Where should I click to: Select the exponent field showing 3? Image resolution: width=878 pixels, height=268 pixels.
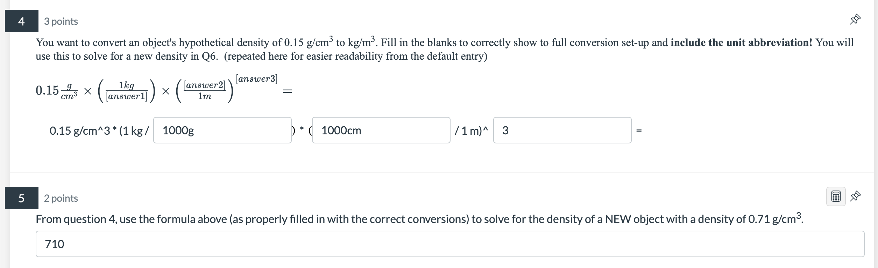(561, 131)
